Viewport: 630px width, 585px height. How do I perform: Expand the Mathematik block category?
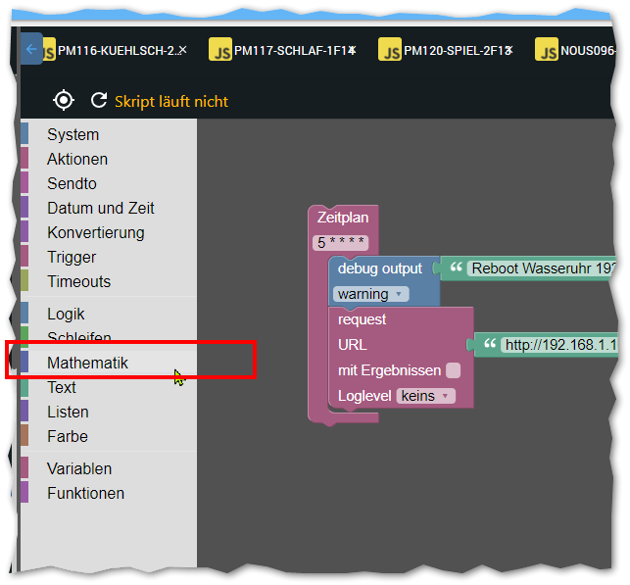(87, 363)
